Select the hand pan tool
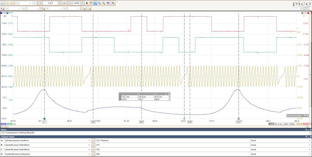The height and width of the screenshot is (157, 312). (x=91, y=3)
